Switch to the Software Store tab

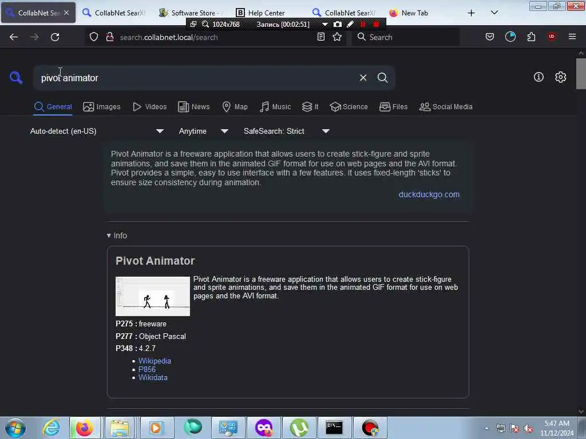tap(191, 13)
